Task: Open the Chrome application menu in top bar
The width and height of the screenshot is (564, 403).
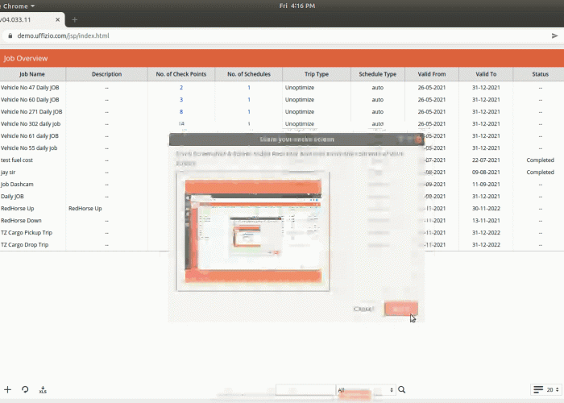Action: click(18, 6)
